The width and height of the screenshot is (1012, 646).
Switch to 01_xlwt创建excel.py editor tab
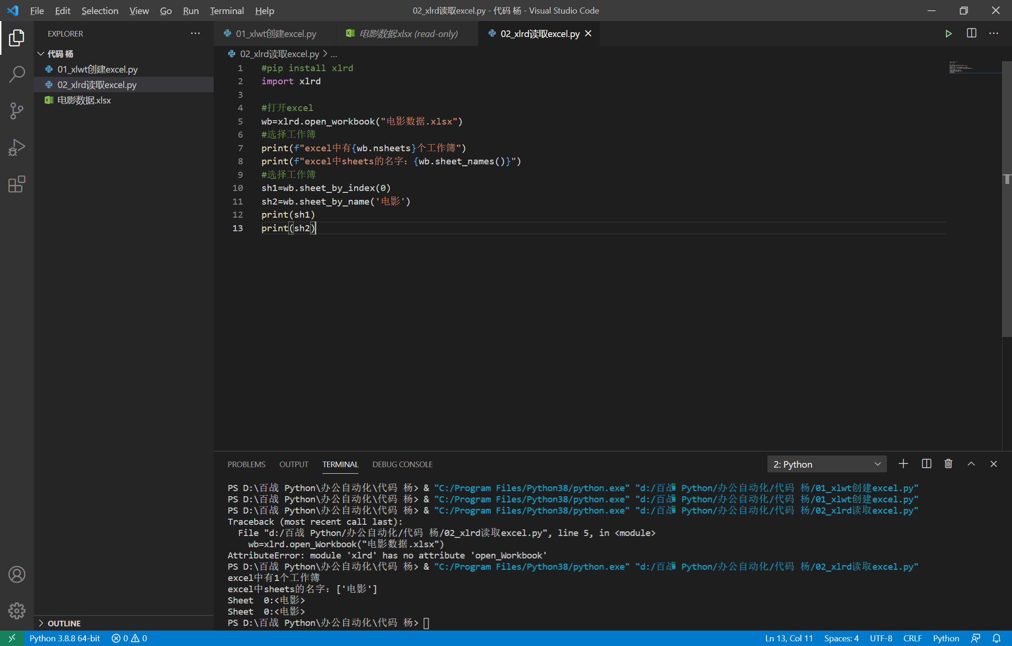[275, 34]
